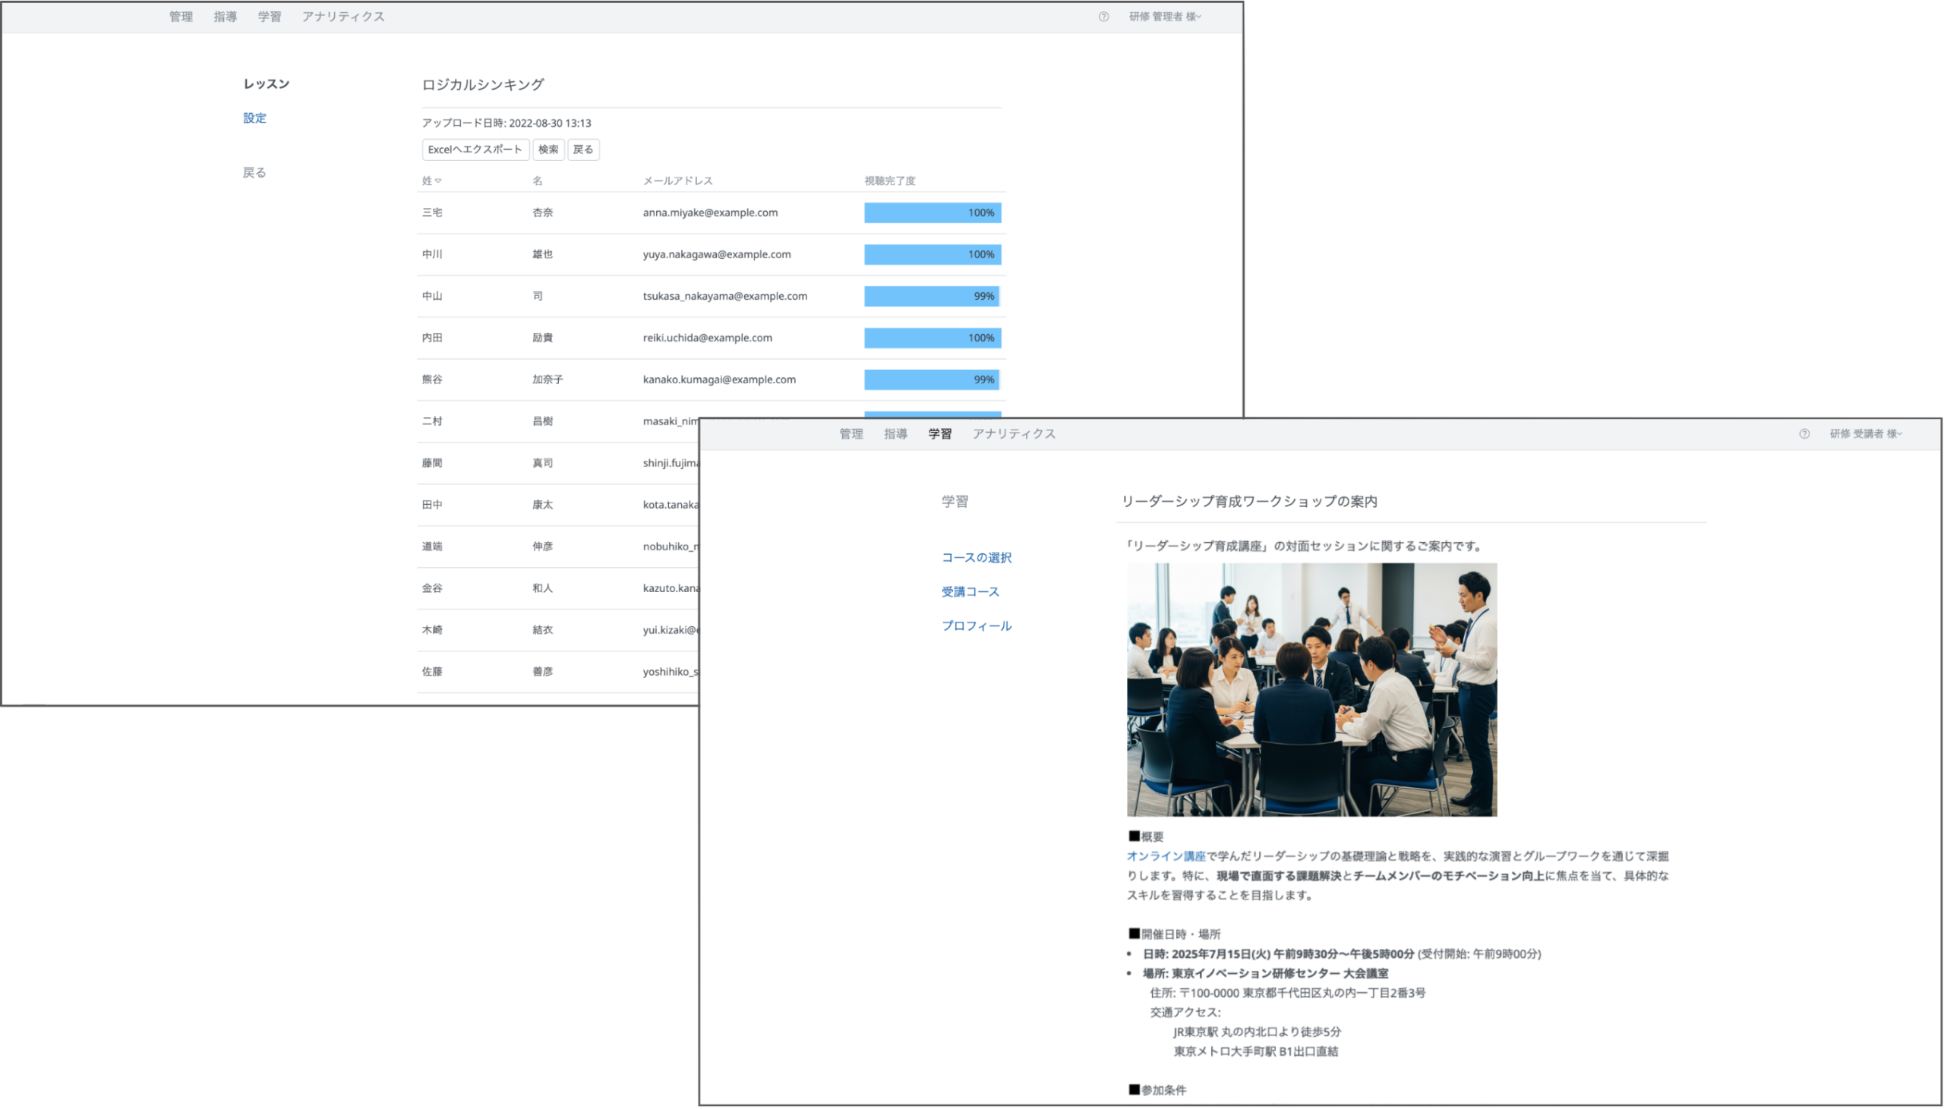Open the 受講コース link

tap(970, 592)
